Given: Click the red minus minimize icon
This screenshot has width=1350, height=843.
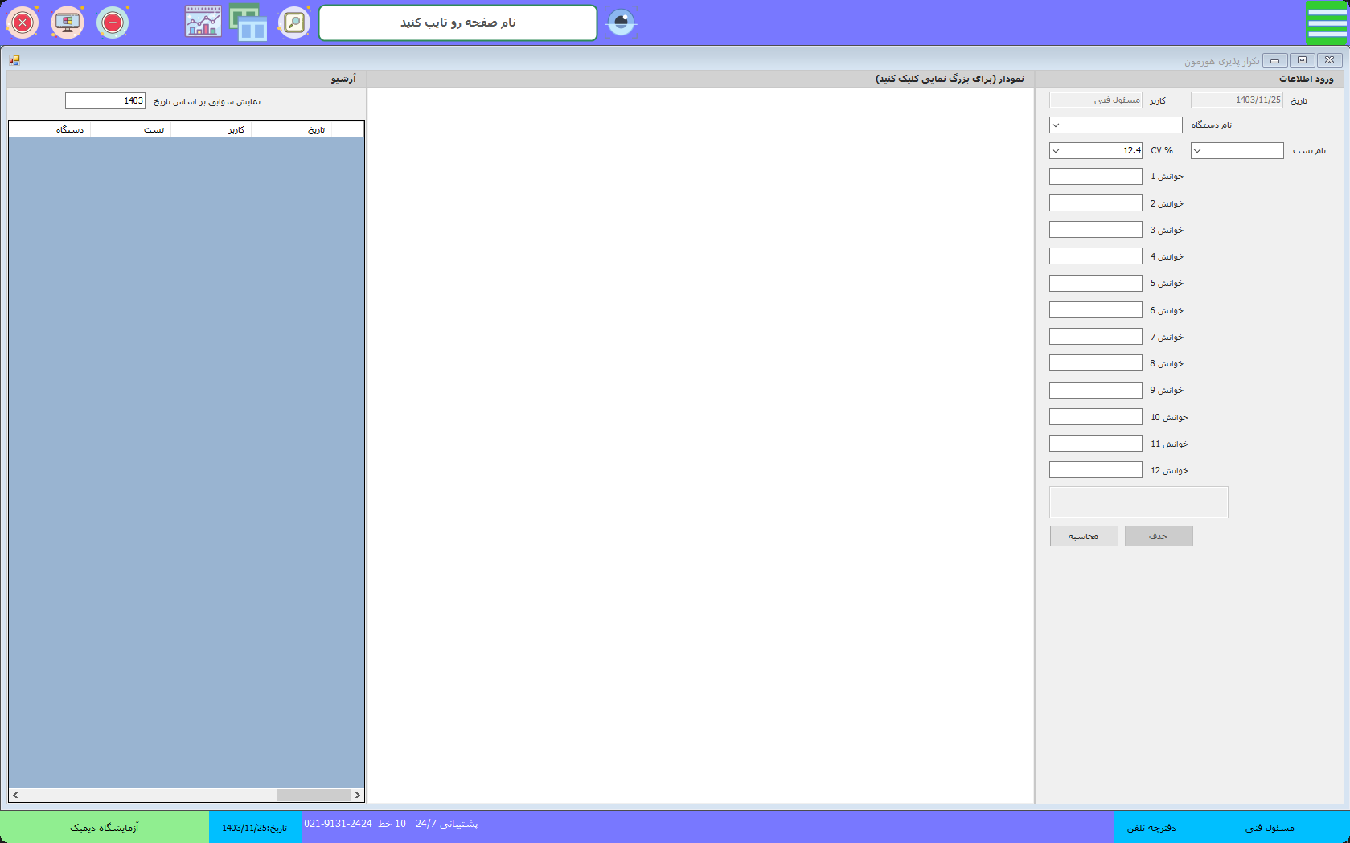Looking at the screenshot, I should coord(113,23).
